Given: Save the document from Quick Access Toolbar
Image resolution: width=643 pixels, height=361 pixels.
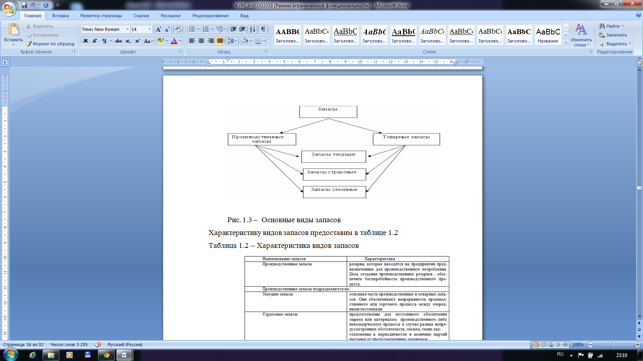Looking at the screenshot, I should [24, 5].
